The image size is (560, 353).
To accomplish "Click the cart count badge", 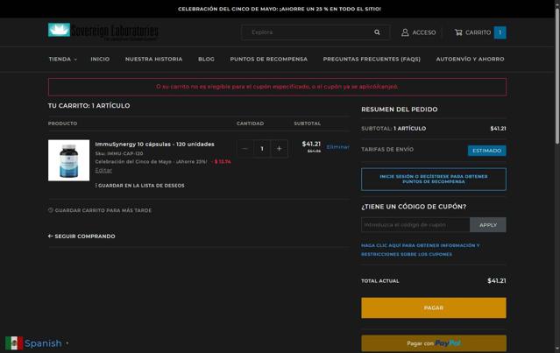I will (x=500, y=32).
